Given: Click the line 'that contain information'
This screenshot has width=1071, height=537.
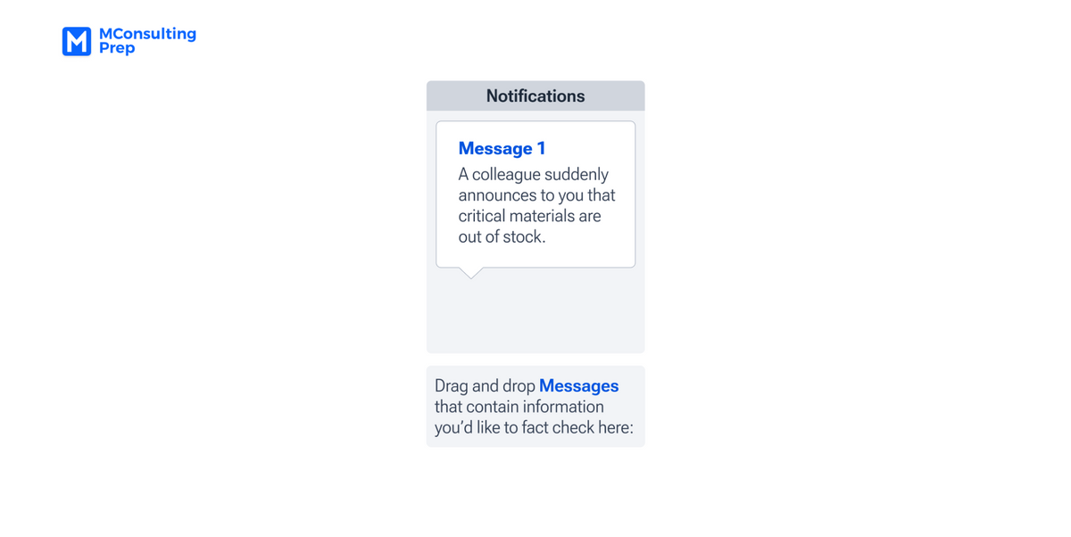Looking at the screenshot, I should tap(519, 407).
